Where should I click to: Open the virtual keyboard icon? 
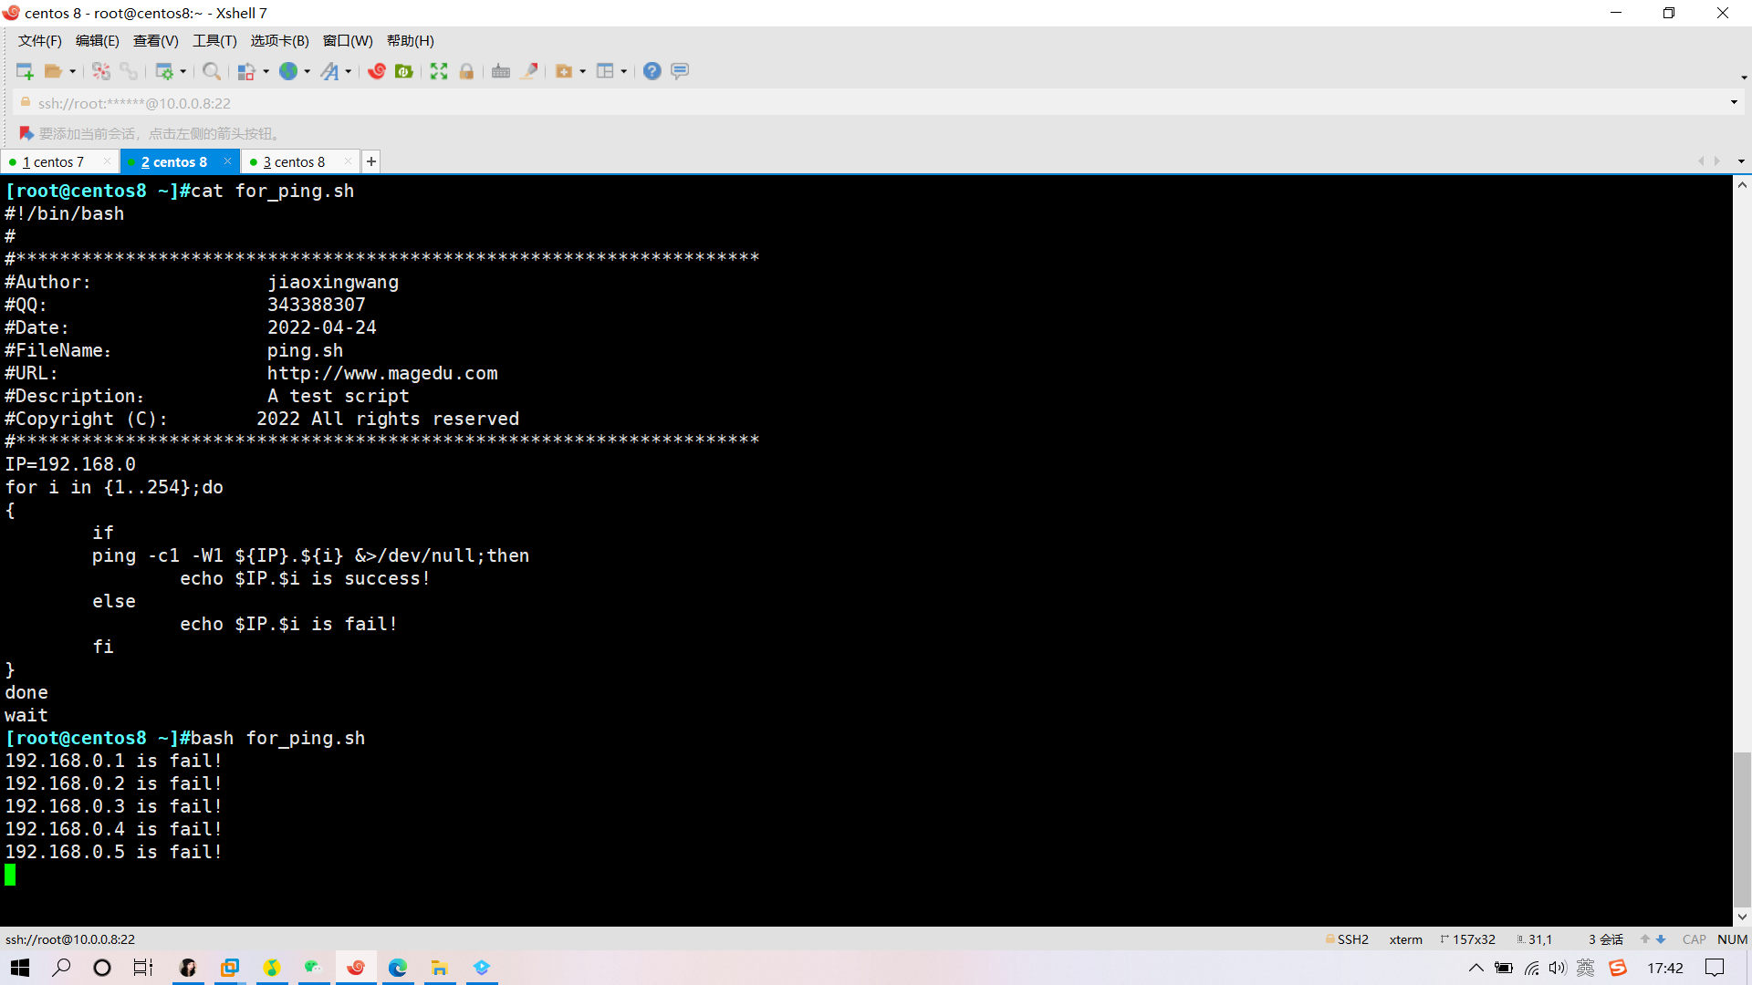tap(501, 71)
